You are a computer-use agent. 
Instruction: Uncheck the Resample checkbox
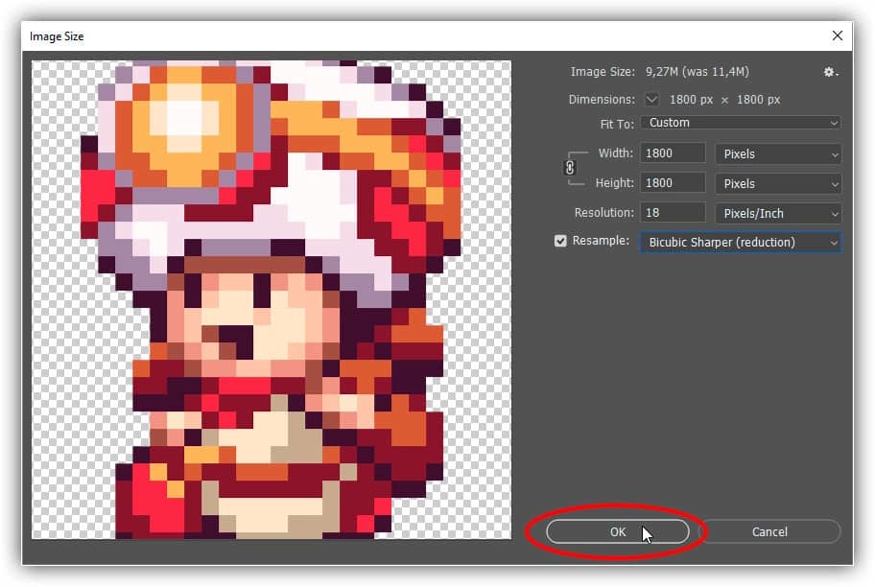560,241
